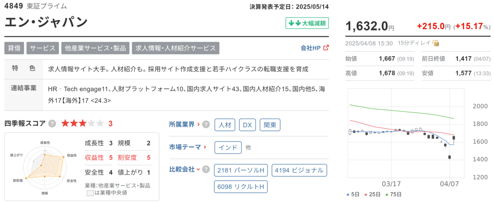This screenshot has width=494, height=202.
Task: Click the 安全性 score row
Action: 99,172
